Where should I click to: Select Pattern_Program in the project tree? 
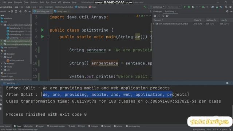[x=16, y=31]
